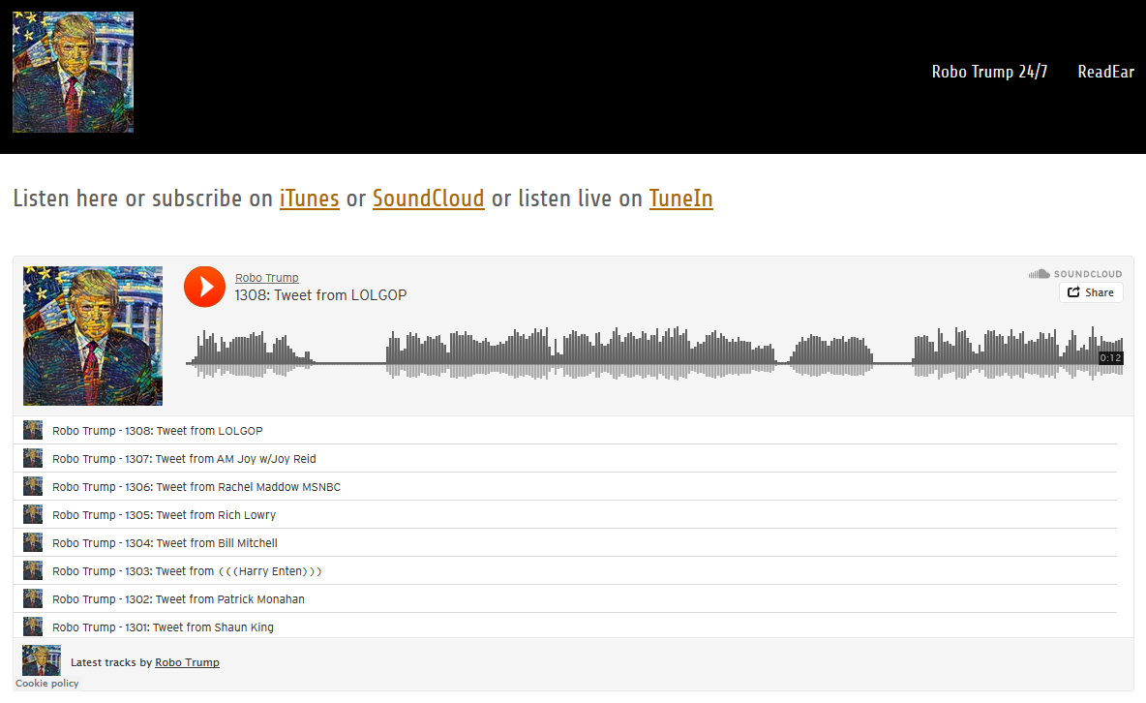Click the site logo Trump portrait in header
1146x703 pixels.
(x=74, y=72)
